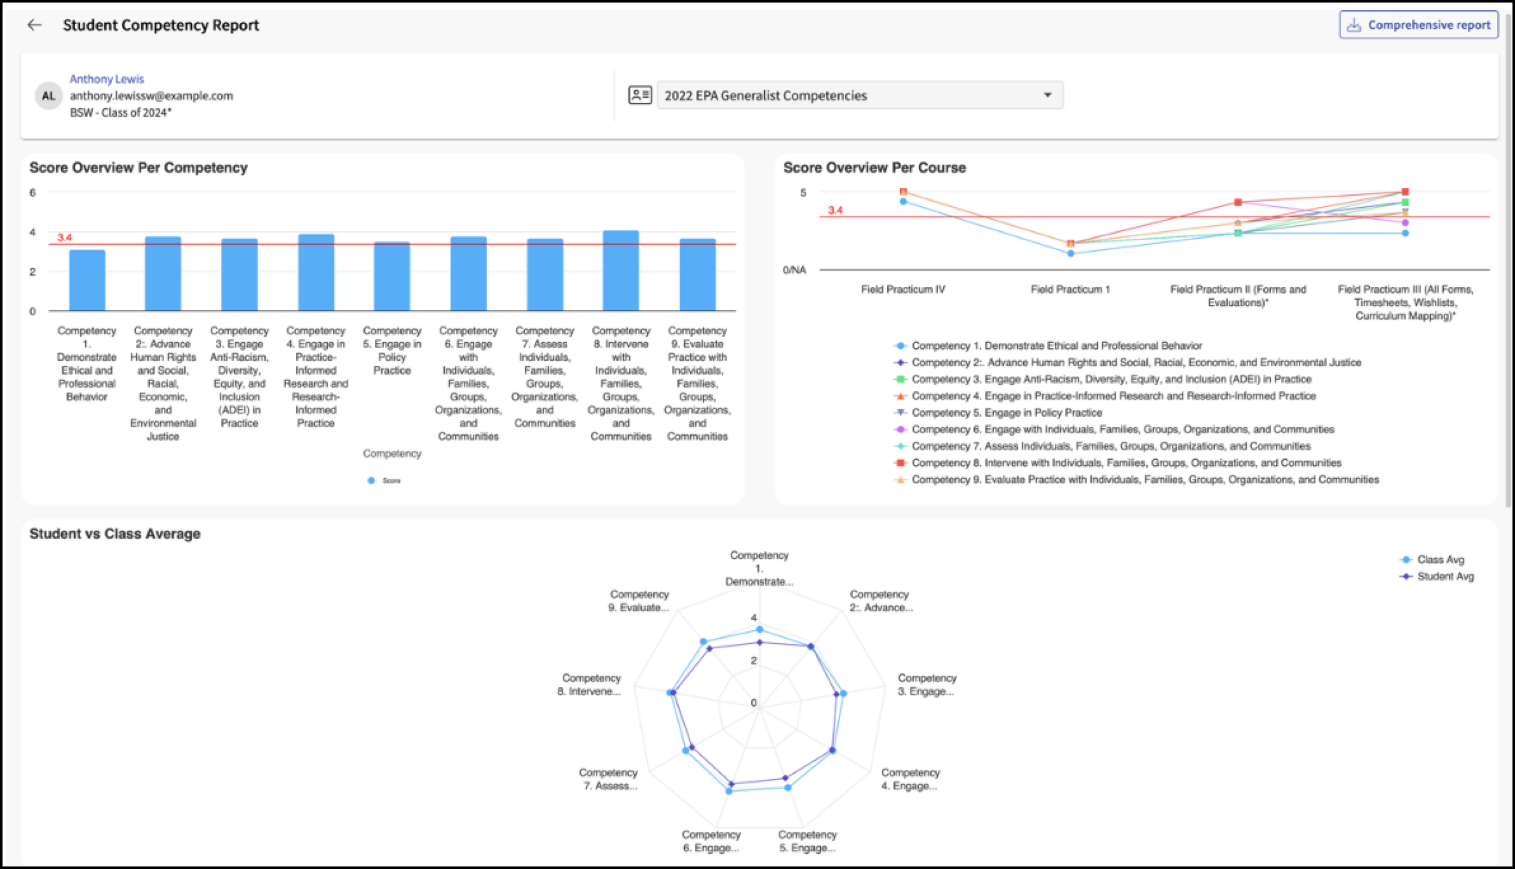Toggle the Student Avg legend series
This screenshot has width=1515, height=869.
click(1437, 576)
